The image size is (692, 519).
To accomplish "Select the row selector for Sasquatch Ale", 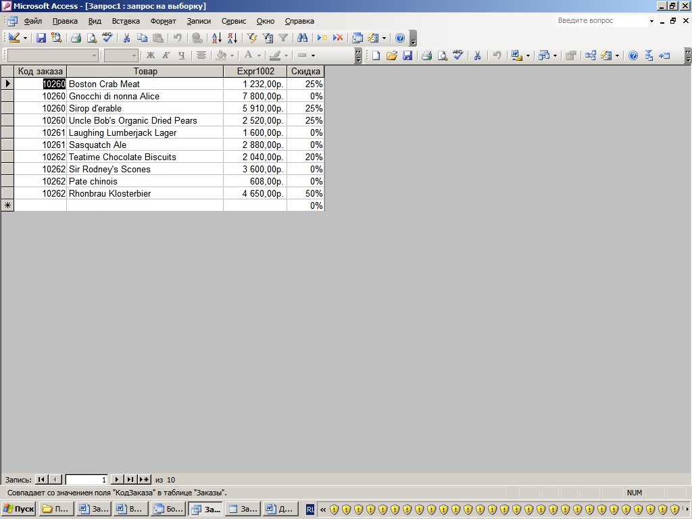I will [7, 145].
